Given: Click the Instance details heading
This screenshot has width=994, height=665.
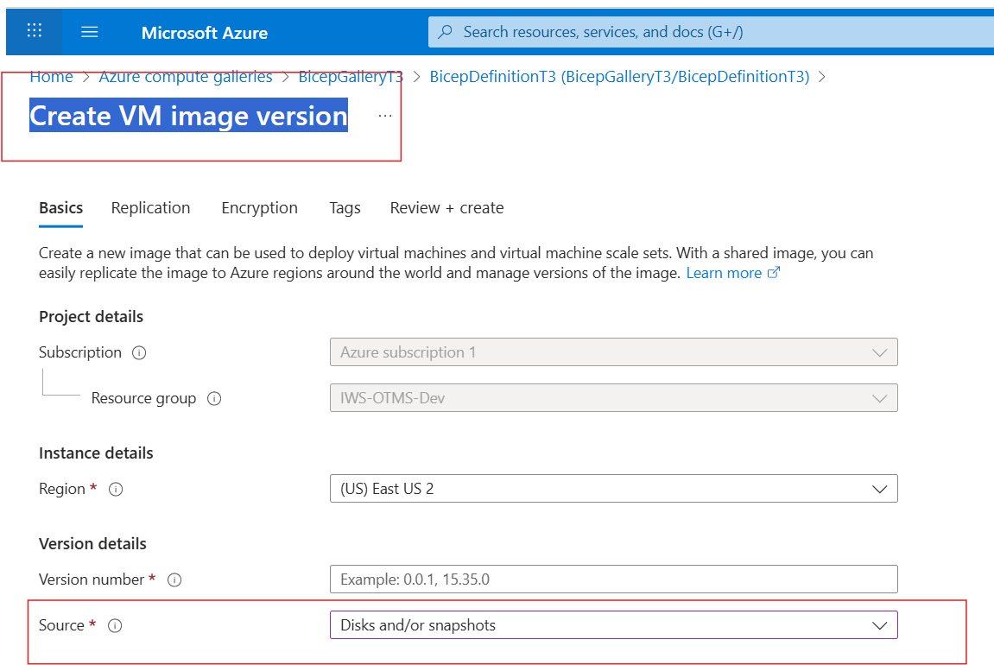Looking at the screenshot, I should [x=96, y=453].
